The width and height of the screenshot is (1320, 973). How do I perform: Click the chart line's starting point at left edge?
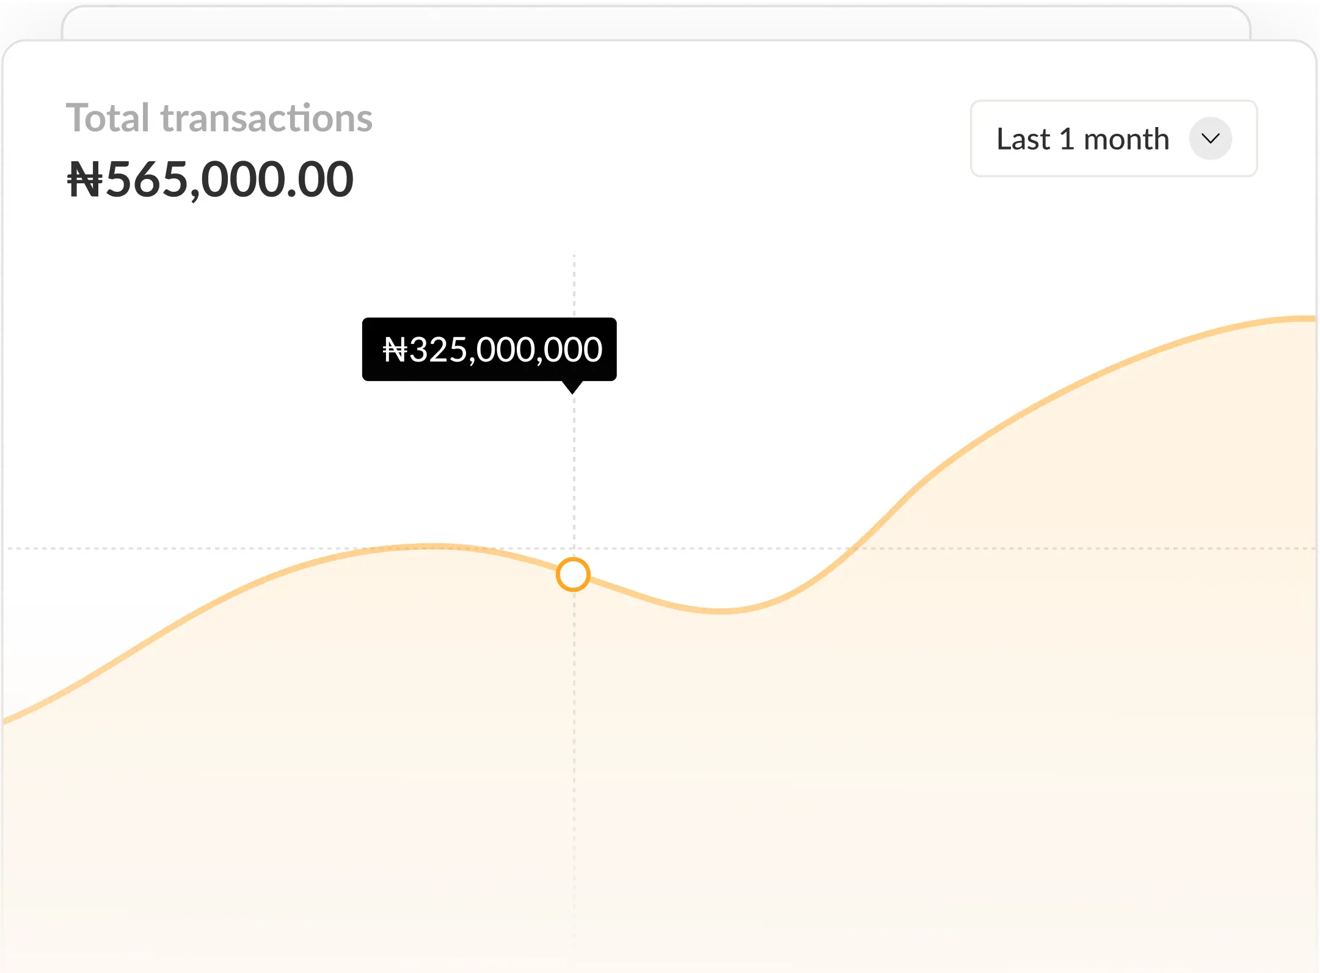pos(7,721)
